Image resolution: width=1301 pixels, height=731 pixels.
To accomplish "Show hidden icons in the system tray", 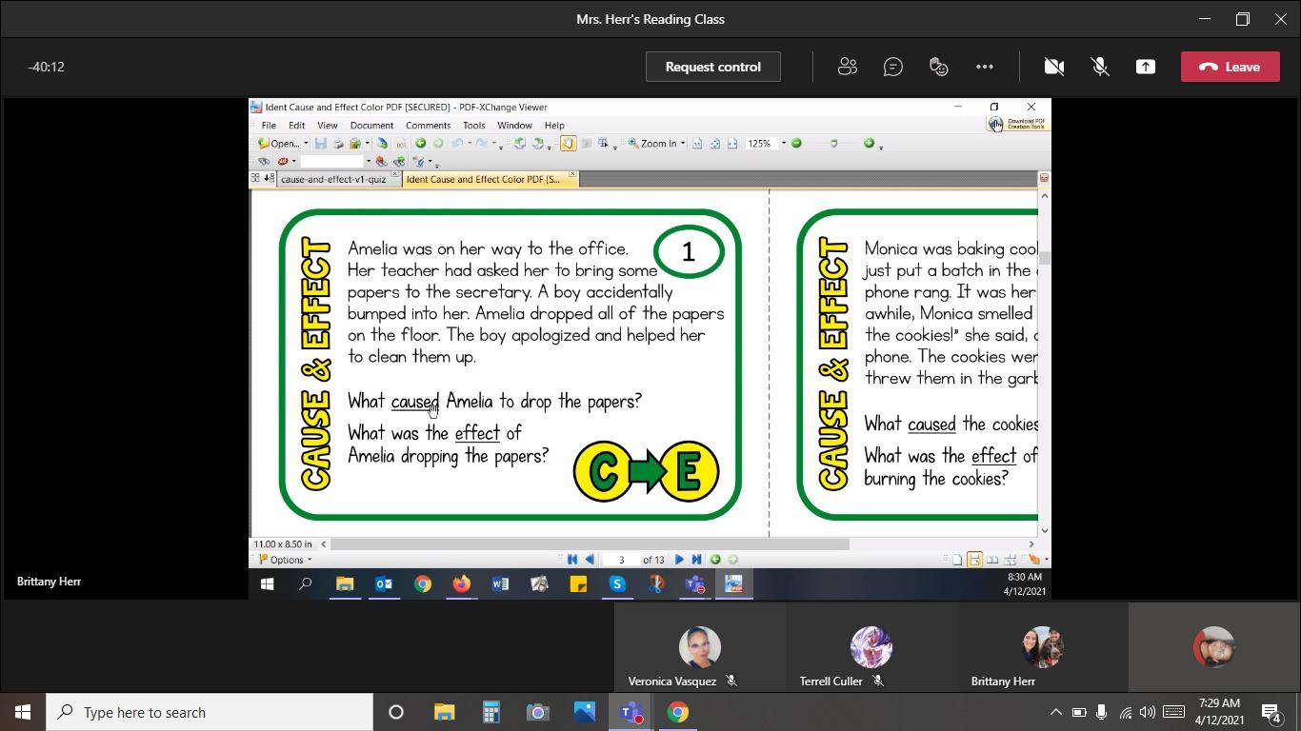I will click(x=1055, y=712).
